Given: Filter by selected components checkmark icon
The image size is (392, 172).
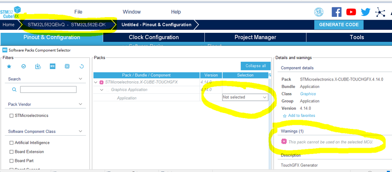Looking at the screenshot, I should [24, 66].
